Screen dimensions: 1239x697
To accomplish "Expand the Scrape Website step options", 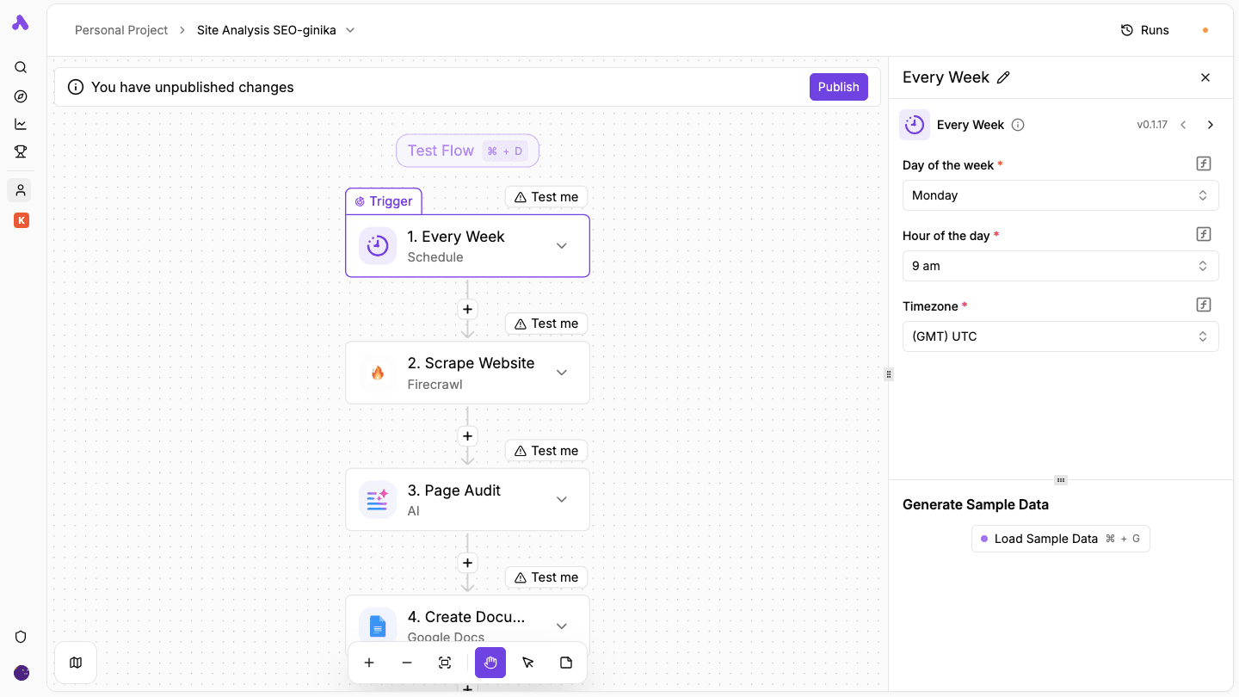I will click(562, 373).
